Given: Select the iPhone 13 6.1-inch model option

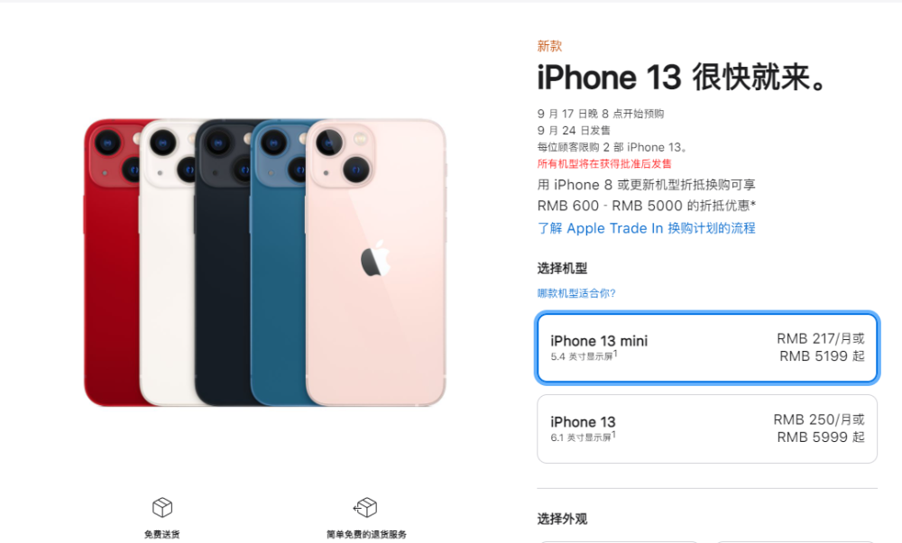Looking at the screenshot, I should pos(707,428).
